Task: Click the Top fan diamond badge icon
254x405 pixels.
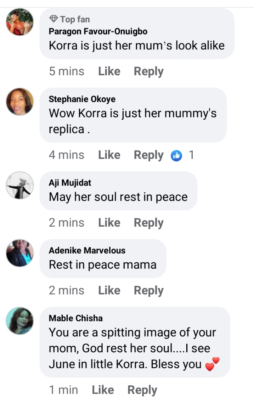Action: (x=53, y=19)
